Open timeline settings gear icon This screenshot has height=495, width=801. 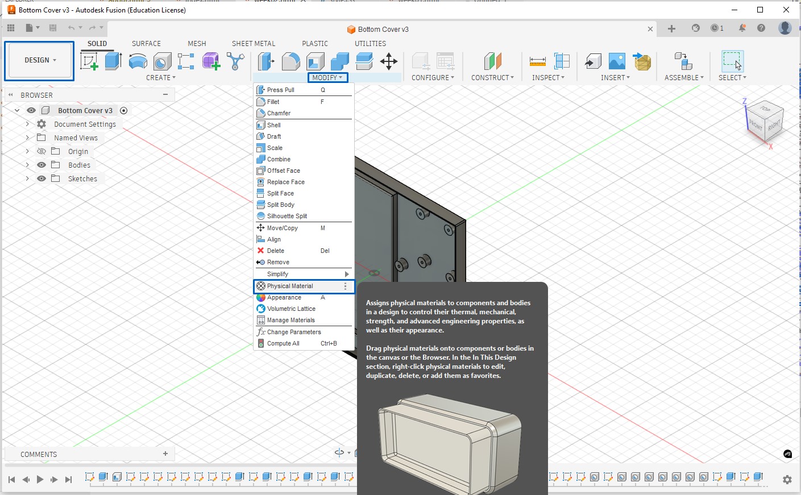[787, 480]
